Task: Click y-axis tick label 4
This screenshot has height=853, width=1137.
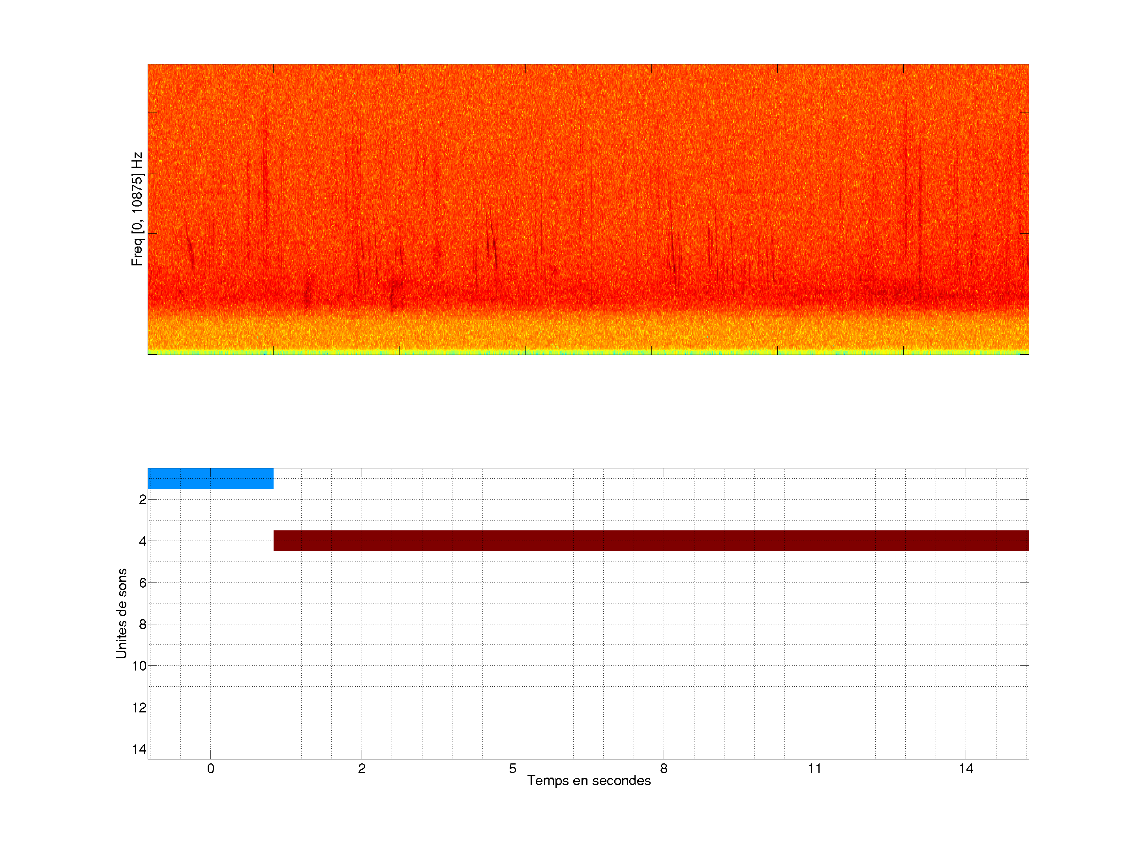Action: pos(143,541)
